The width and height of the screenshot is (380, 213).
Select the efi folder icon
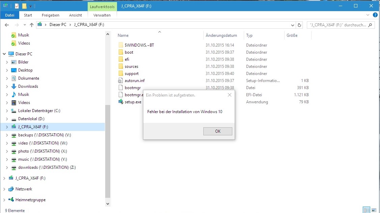pos(121,59)
